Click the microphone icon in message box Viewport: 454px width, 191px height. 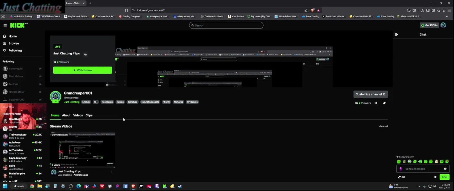(401, 169)
